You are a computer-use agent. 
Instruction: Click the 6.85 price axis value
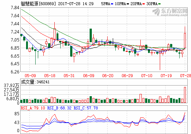click(15, 48)
